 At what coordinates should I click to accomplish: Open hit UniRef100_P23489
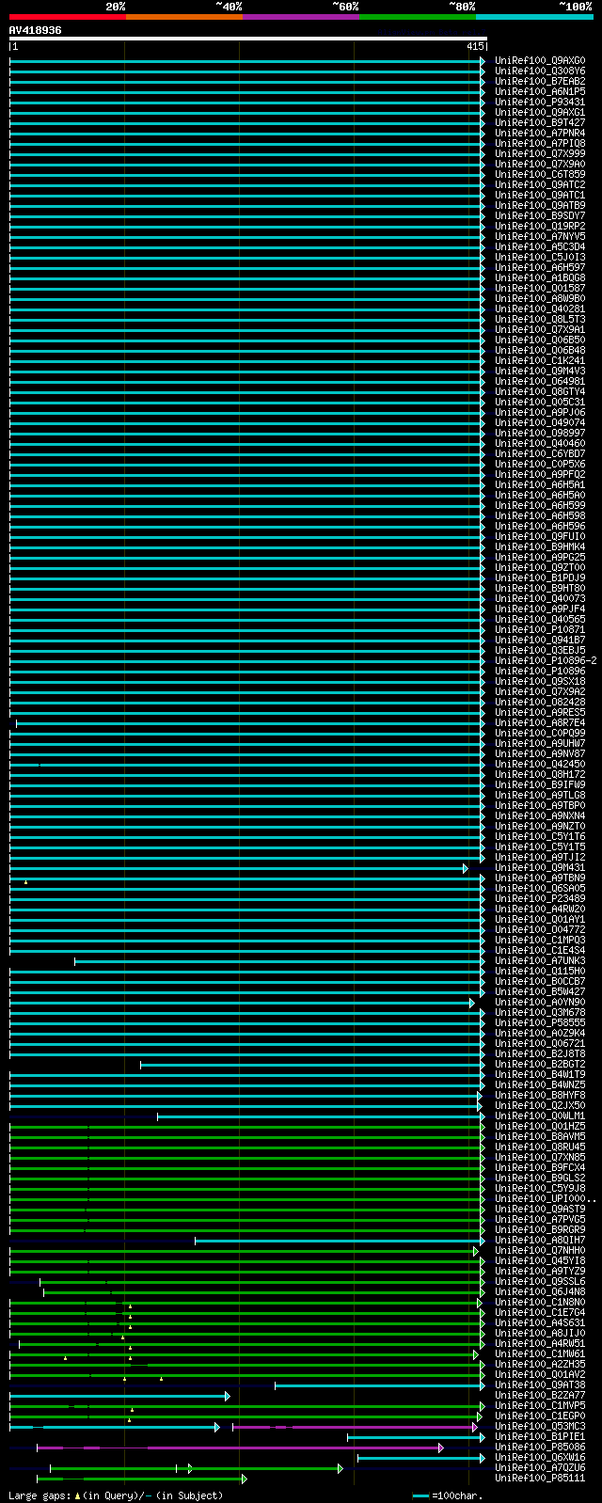pos(540,899)
